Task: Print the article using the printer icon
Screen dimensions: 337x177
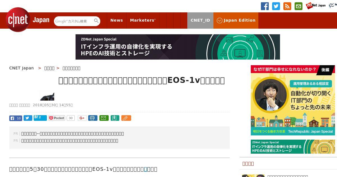Action: (x=93, y=118)
